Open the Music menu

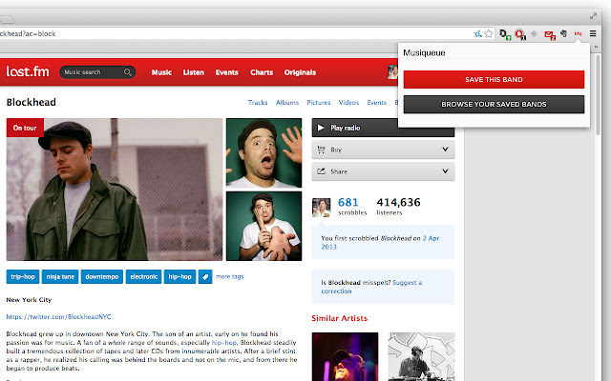click(161, 72)
